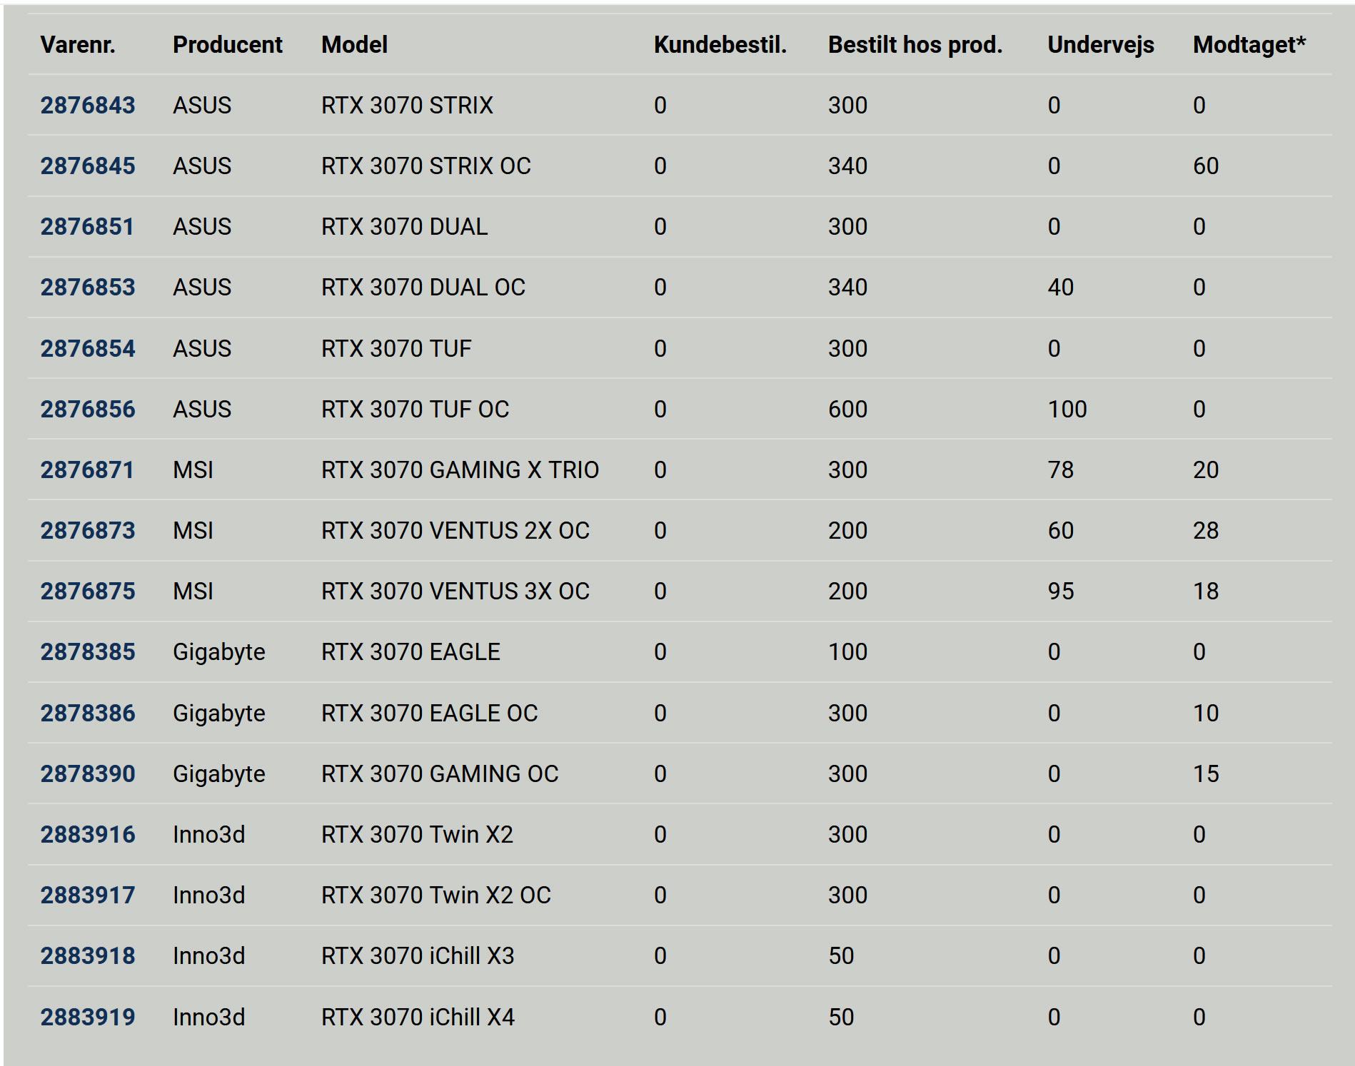Click item number 2876851
This screenshot has width=1355, height=1066.
87,227
